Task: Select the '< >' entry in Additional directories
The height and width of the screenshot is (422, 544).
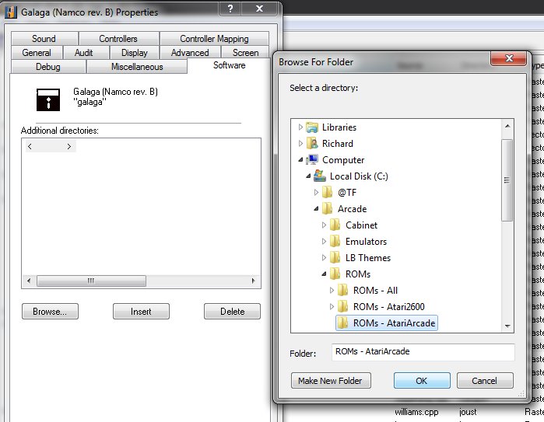Action: (50, 147)
